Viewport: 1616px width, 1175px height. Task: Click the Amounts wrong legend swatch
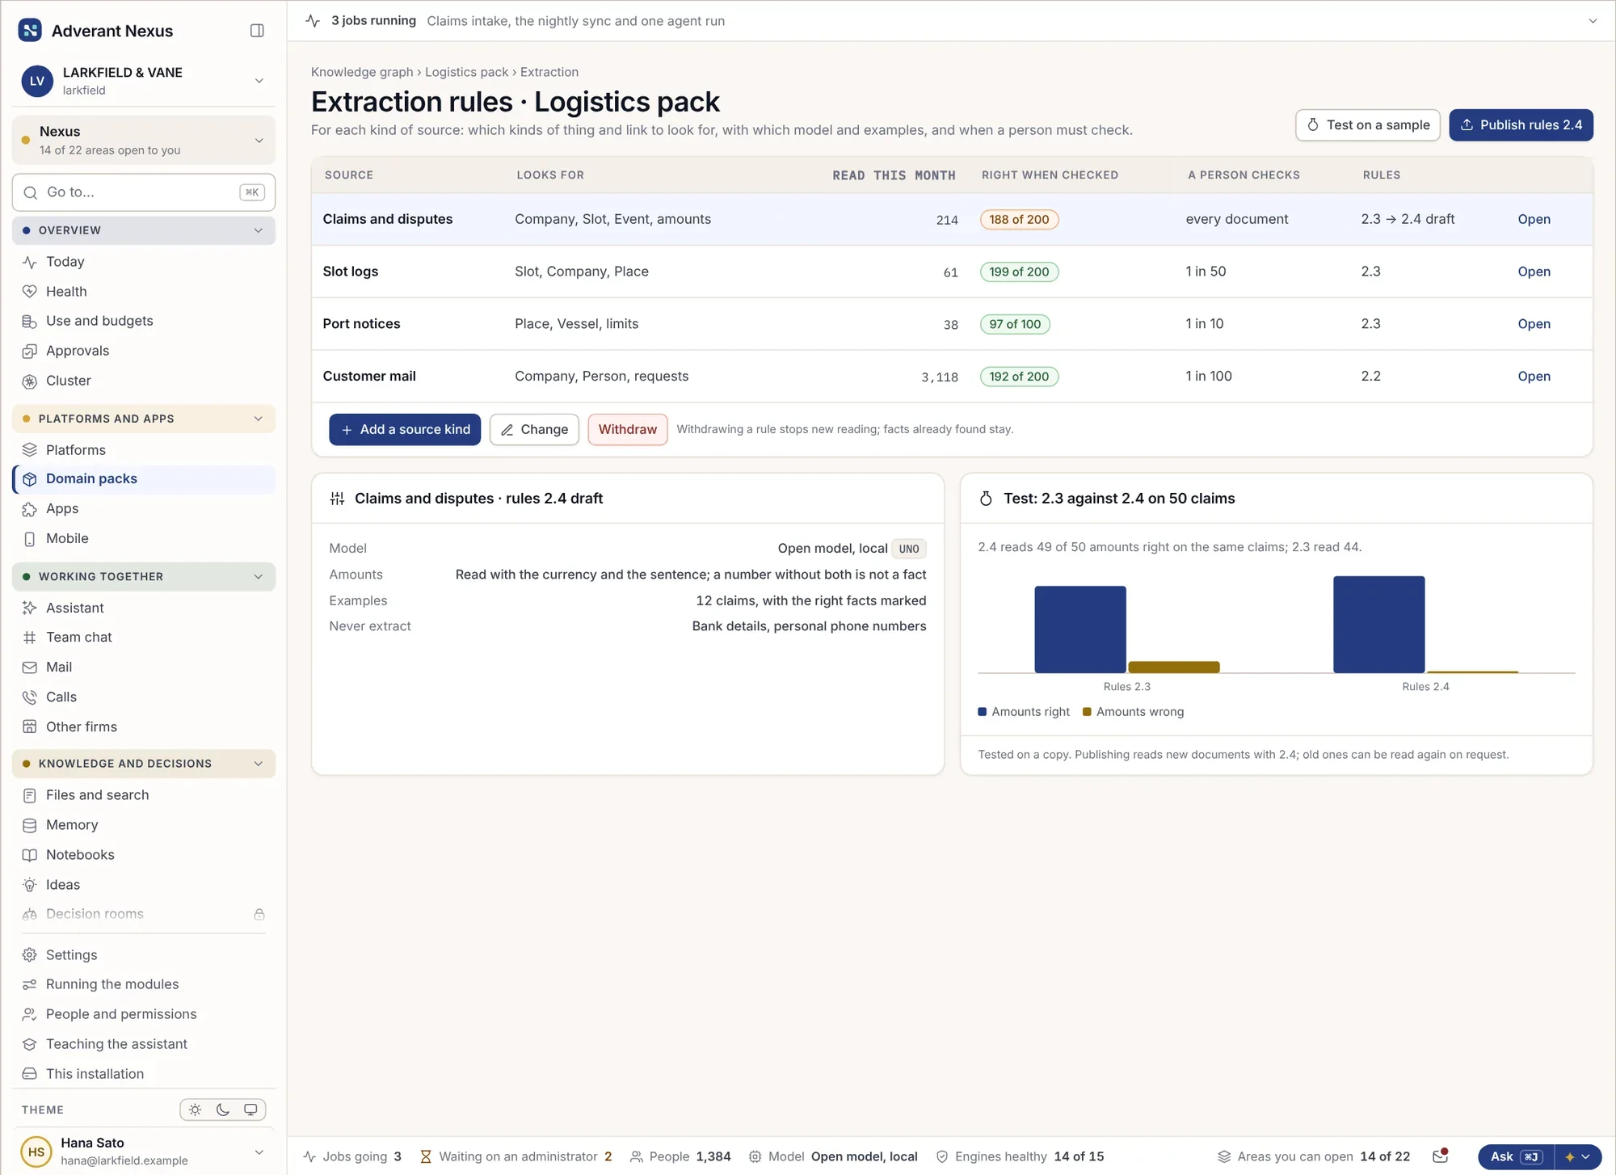1087,712
